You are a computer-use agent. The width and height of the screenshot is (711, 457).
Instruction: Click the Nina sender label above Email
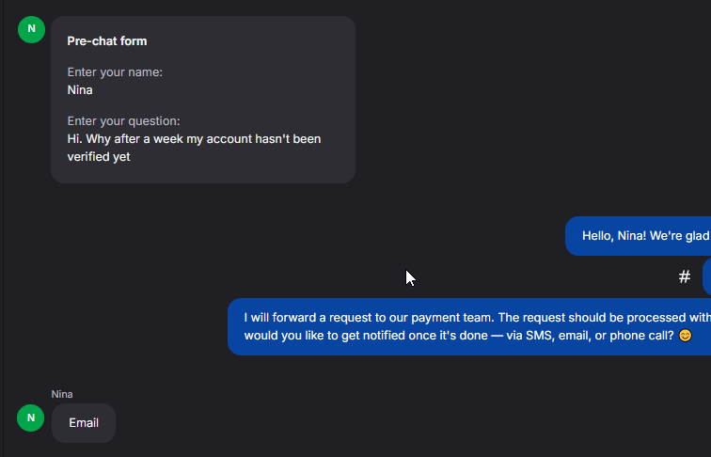tap(62, 394)
